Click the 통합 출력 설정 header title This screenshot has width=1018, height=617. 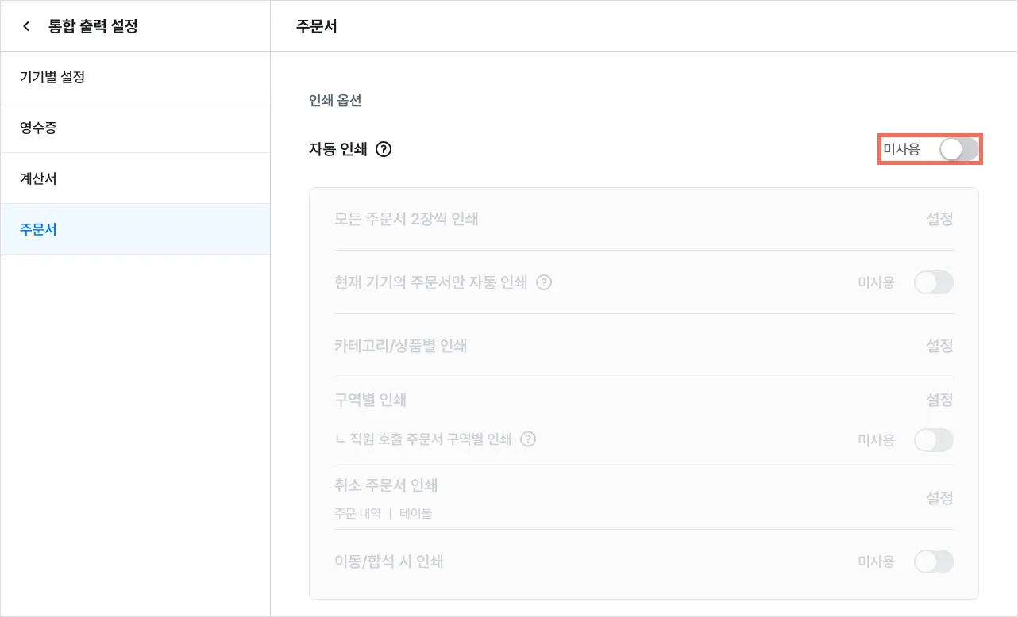click(x=93, y=26)
